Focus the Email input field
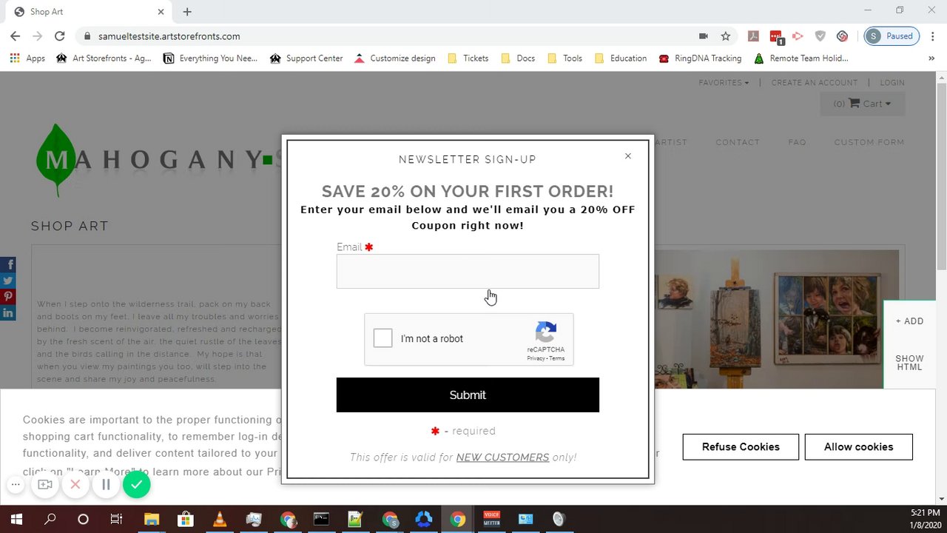The width and height of the screenshot is (947, 533). 468,272
